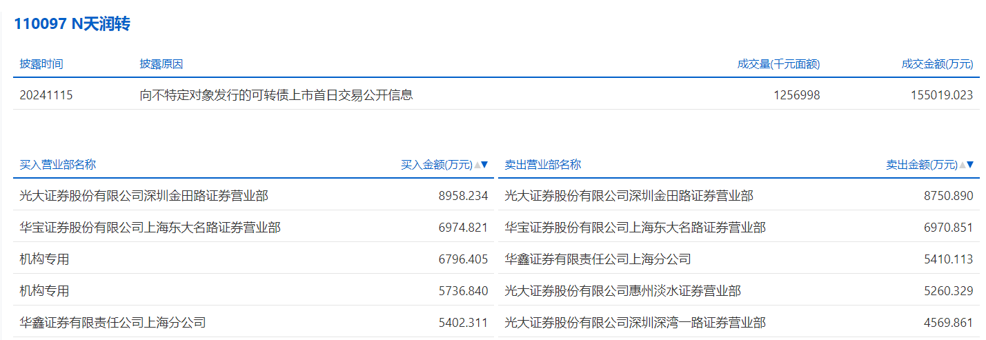The image size is (986, 340).
Task: Open 光大证券深圳深湾一路证券营业部 seller entry
Action: coord(635,323)
